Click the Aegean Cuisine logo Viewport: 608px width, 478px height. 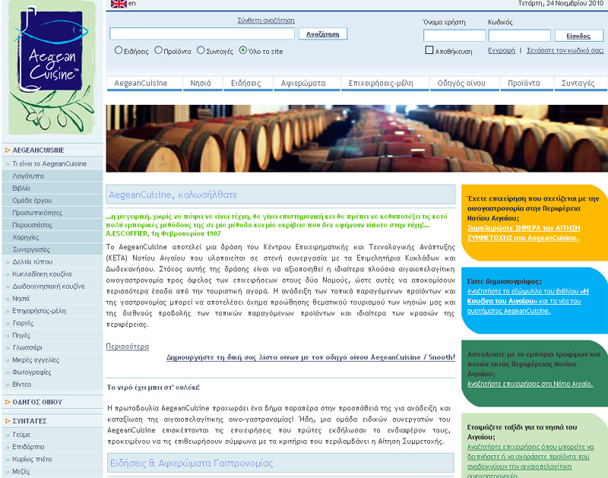[x=52, y=67]
